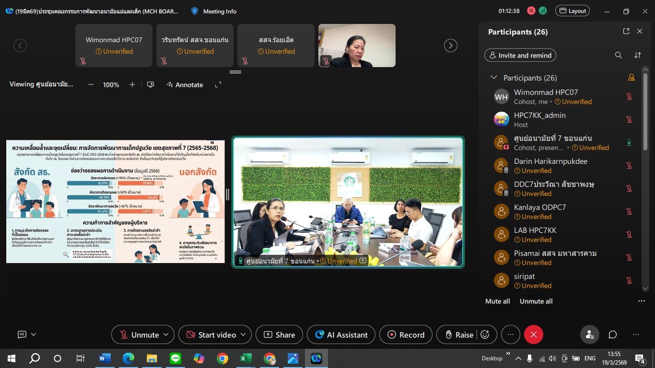655x368 pixels.
Task: Click the Annotate pencil tool
Action: coord(185,85)
